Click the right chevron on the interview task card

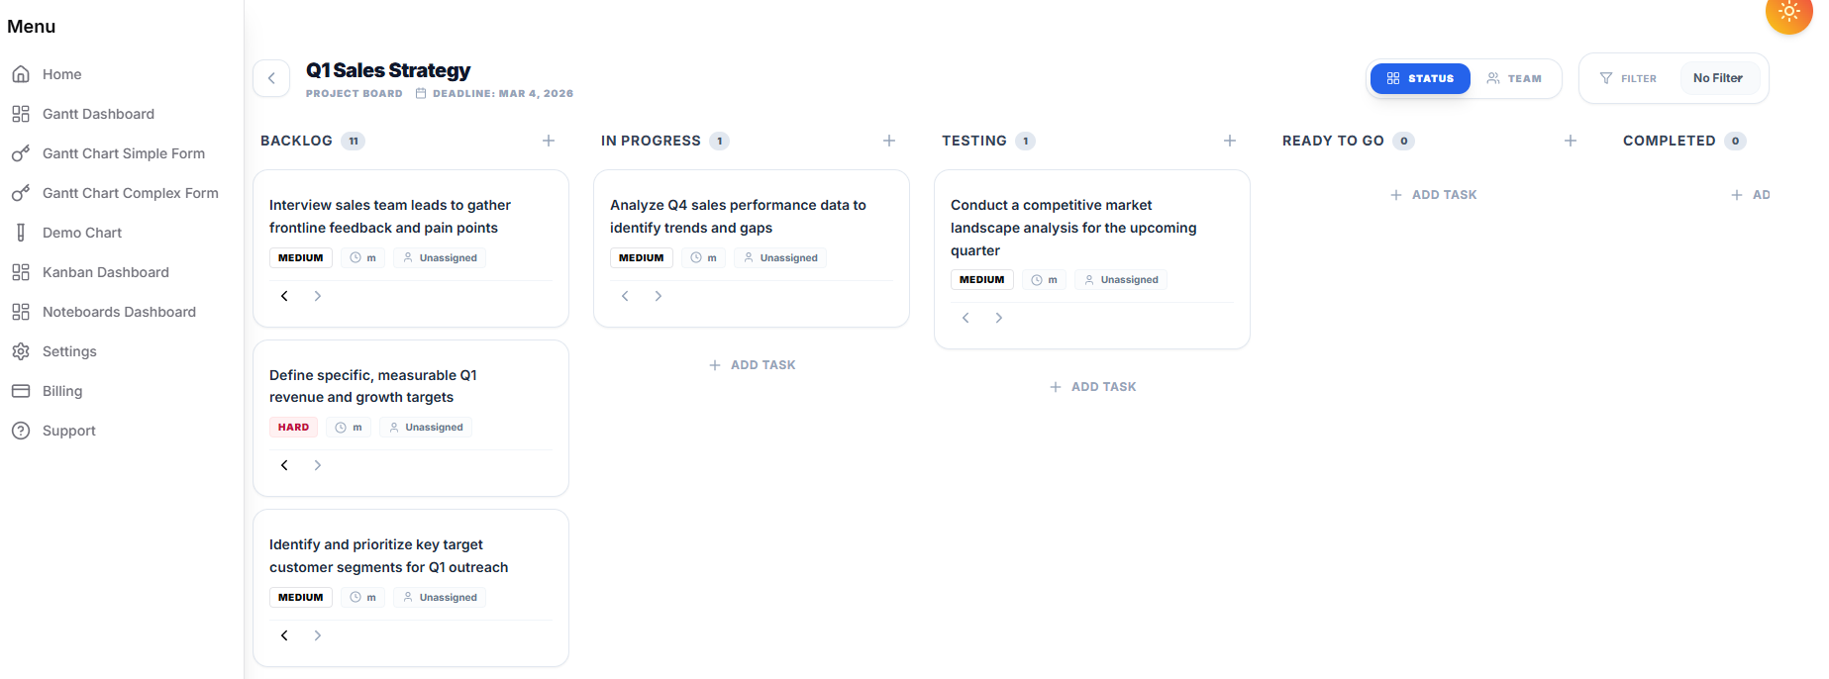(317, 295)
